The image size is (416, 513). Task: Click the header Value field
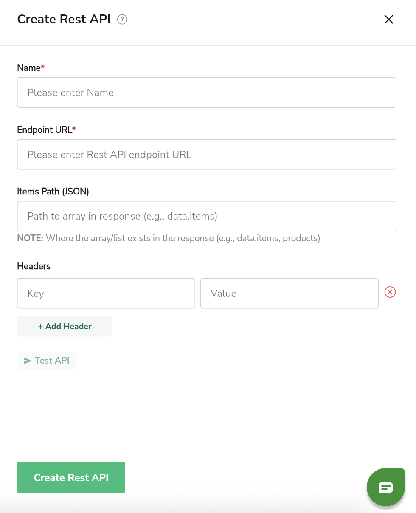[x=289, y=293]
